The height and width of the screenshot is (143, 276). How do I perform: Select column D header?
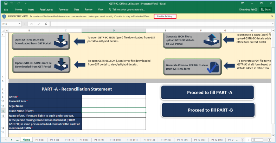(x=114, y=31)
